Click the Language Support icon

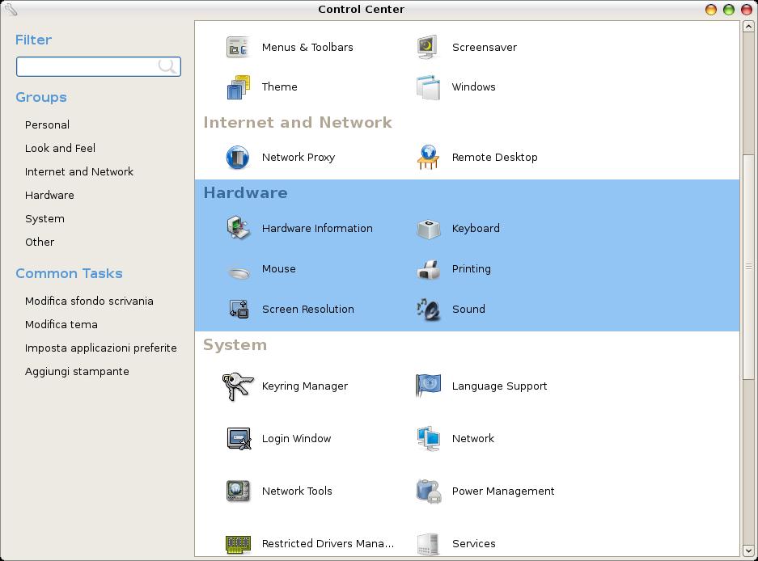point(428,386)
